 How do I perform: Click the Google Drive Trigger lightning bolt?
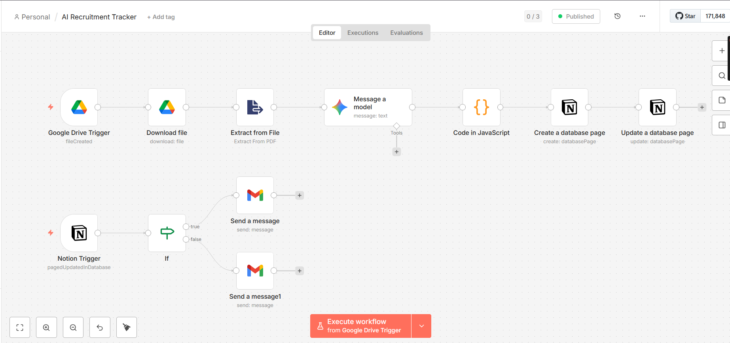click(51, 107)
